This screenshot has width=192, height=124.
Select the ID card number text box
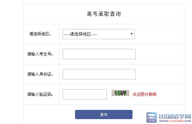[x=99, y=74]
